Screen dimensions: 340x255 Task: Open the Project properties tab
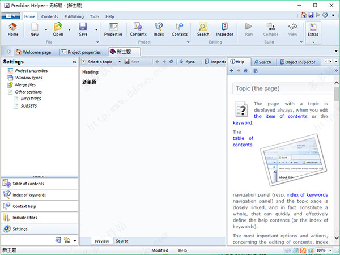click(x=81, y=52)
